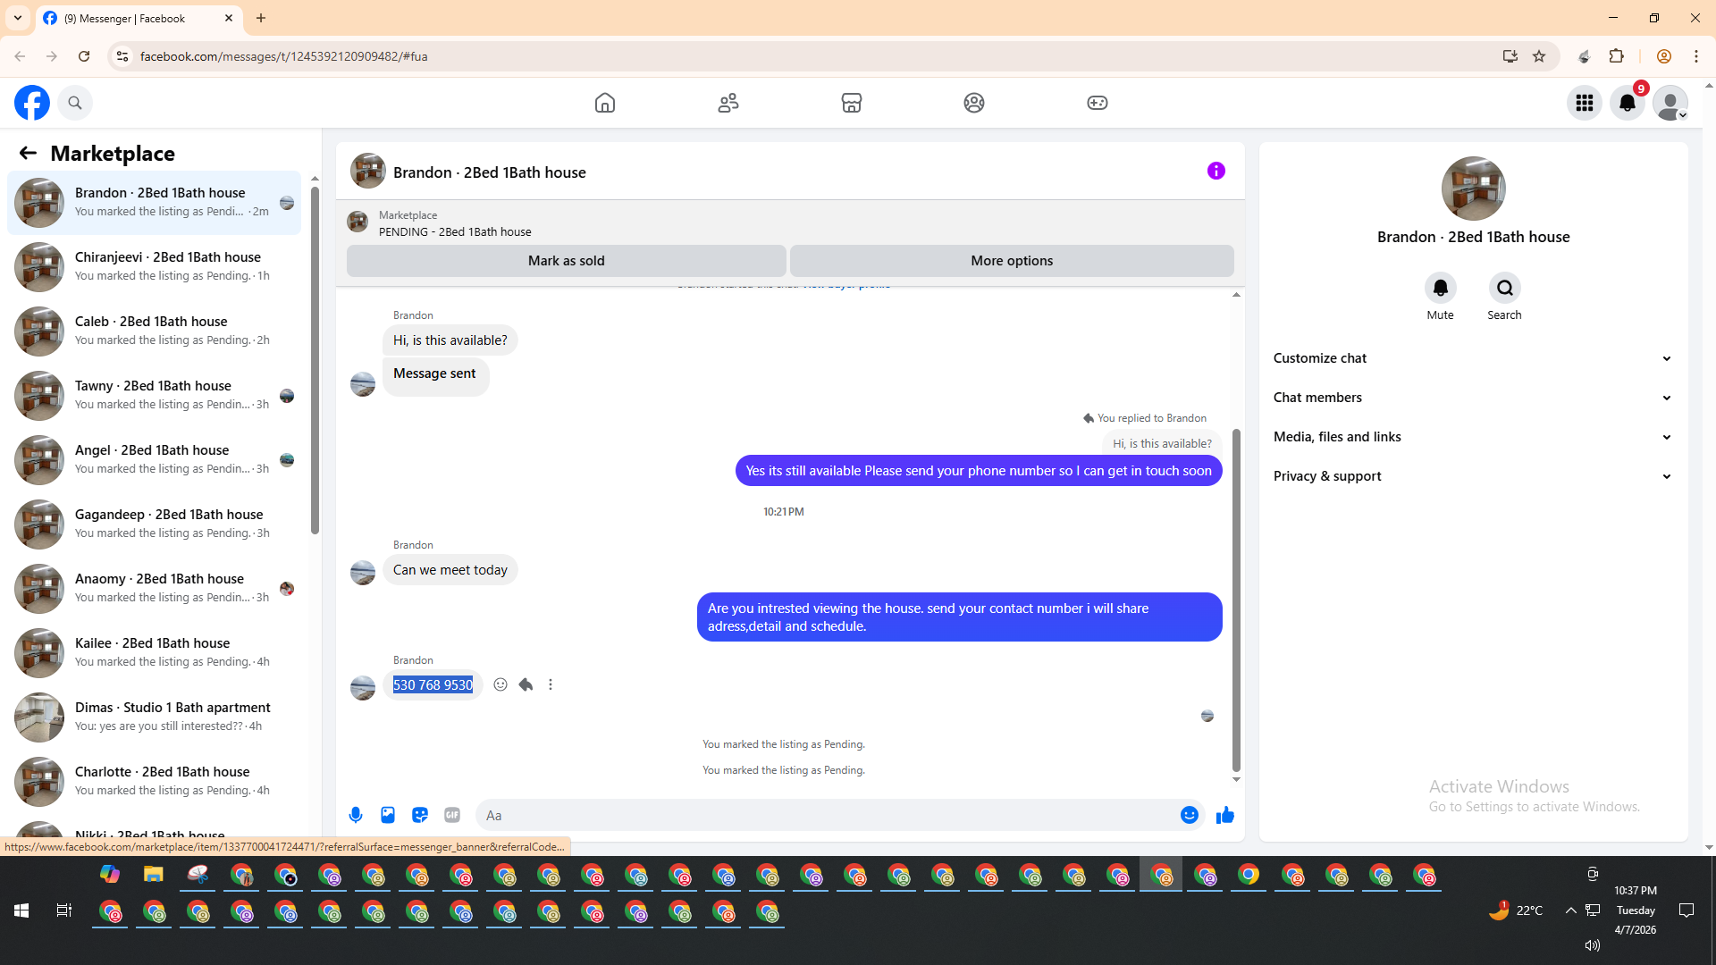Expand Media, files and links section
This screenshot has width=1716, height=965.
1472,437
